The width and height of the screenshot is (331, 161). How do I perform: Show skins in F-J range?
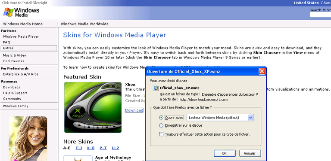[x=79, y=148]
